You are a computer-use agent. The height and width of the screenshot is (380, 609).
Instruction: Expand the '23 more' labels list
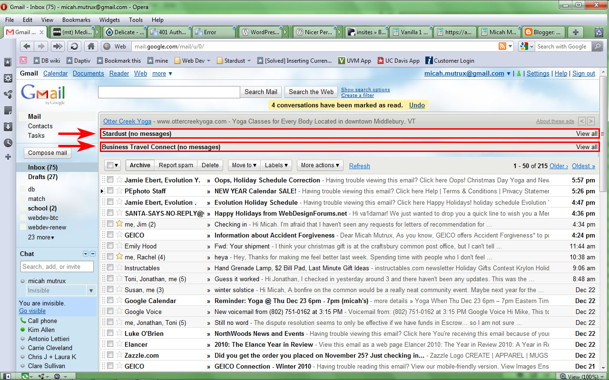tap(41, 237)
